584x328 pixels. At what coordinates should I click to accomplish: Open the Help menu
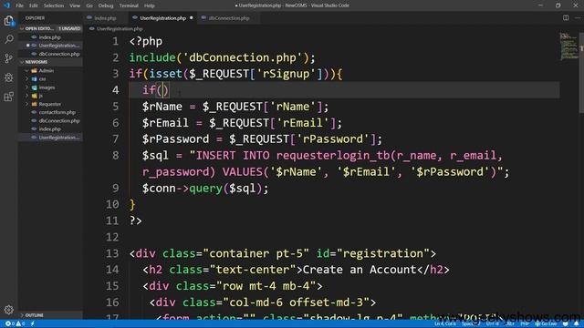(150, 5)
